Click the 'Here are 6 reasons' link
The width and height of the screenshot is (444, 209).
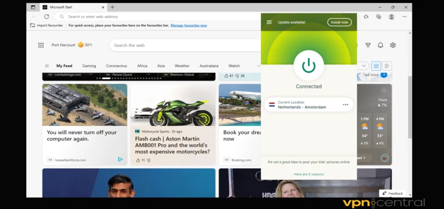coord(308,174)
